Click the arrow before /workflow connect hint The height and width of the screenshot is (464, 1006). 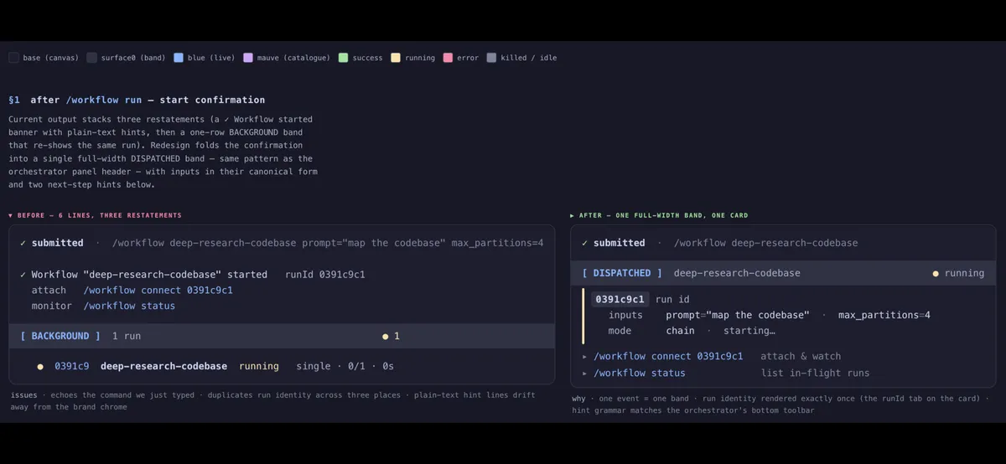[x=585, y=356]
